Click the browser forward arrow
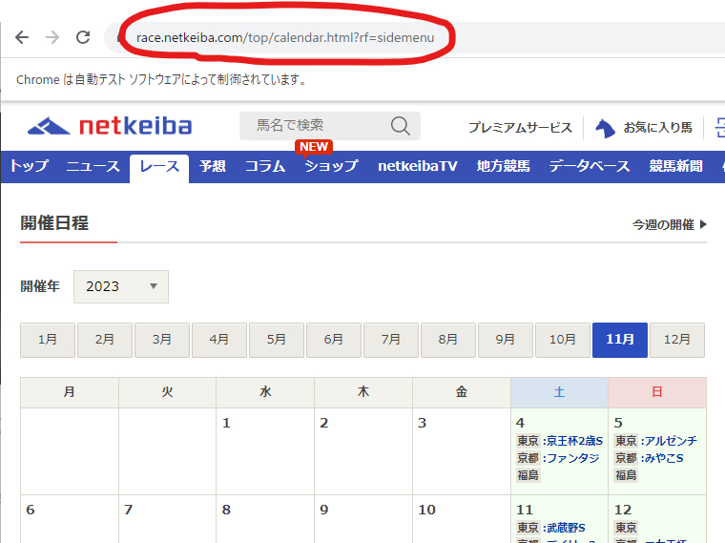725x543 pixels. (52, 37)
